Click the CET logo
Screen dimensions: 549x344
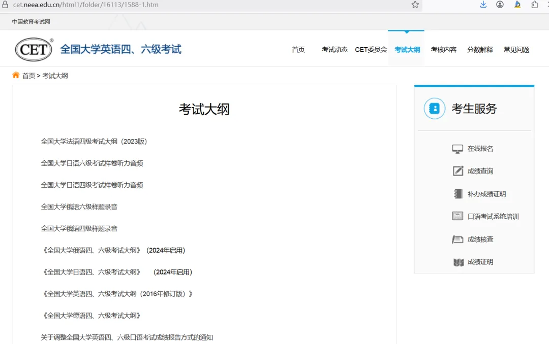[x=34, y=49]
